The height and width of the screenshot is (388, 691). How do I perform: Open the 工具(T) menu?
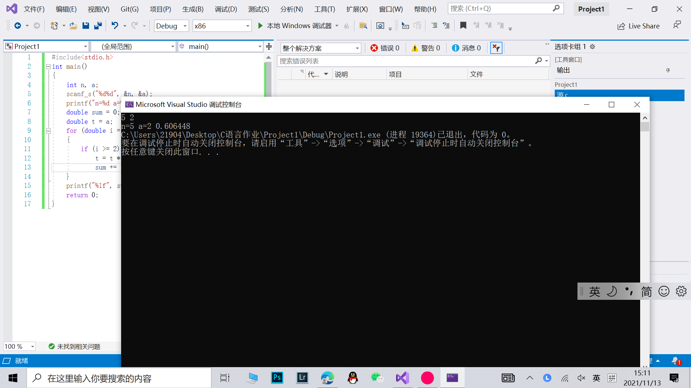click(x=324, y=9)
